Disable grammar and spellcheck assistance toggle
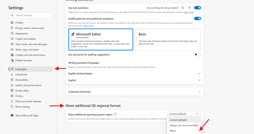Image resolution: width=254 pixels, height=134 pixels. [x=197, y=19]
